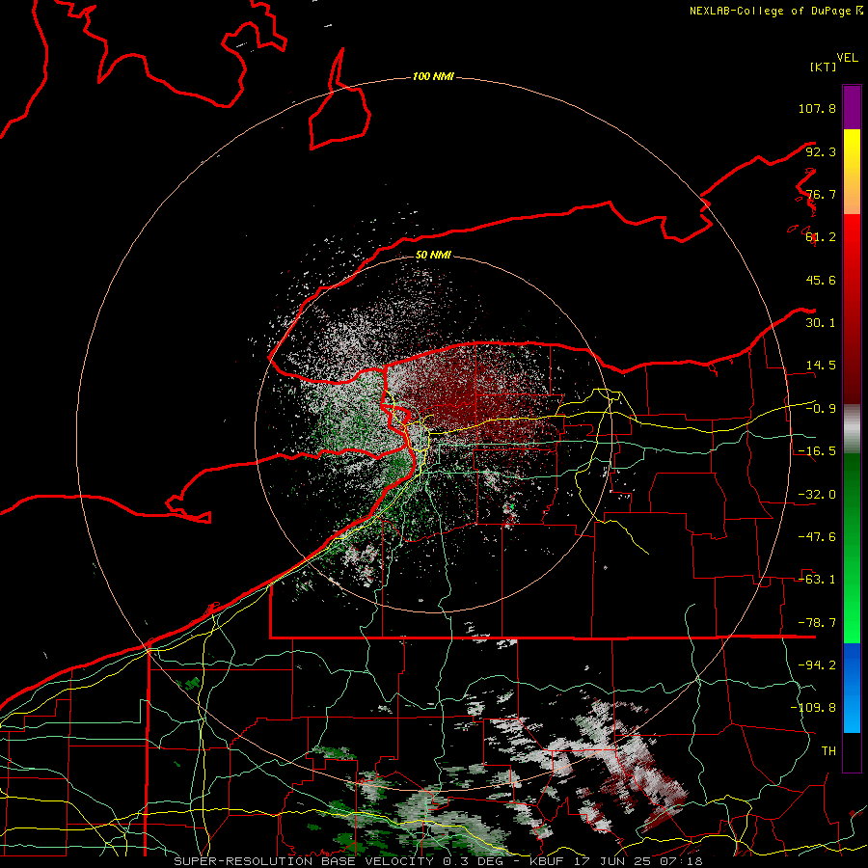Click the -78.7 velocity scale value
Viewport: 868px width, 868px height.
point(817,623)
